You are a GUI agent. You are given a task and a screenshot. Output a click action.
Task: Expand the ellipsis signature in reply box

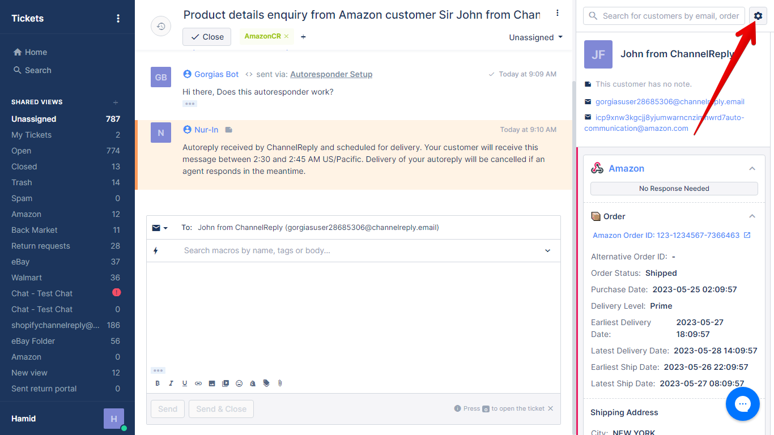tap(158, 370)
